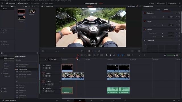Viewport: 182px width, 102px height.
Task: Switch Inspector to the Video tab
Action: pyautogui.click(x=158, y=9)
